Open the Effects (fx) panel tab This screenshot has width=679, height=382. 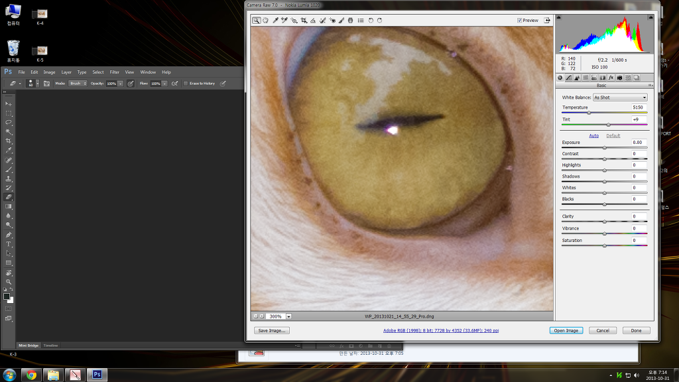611,78
